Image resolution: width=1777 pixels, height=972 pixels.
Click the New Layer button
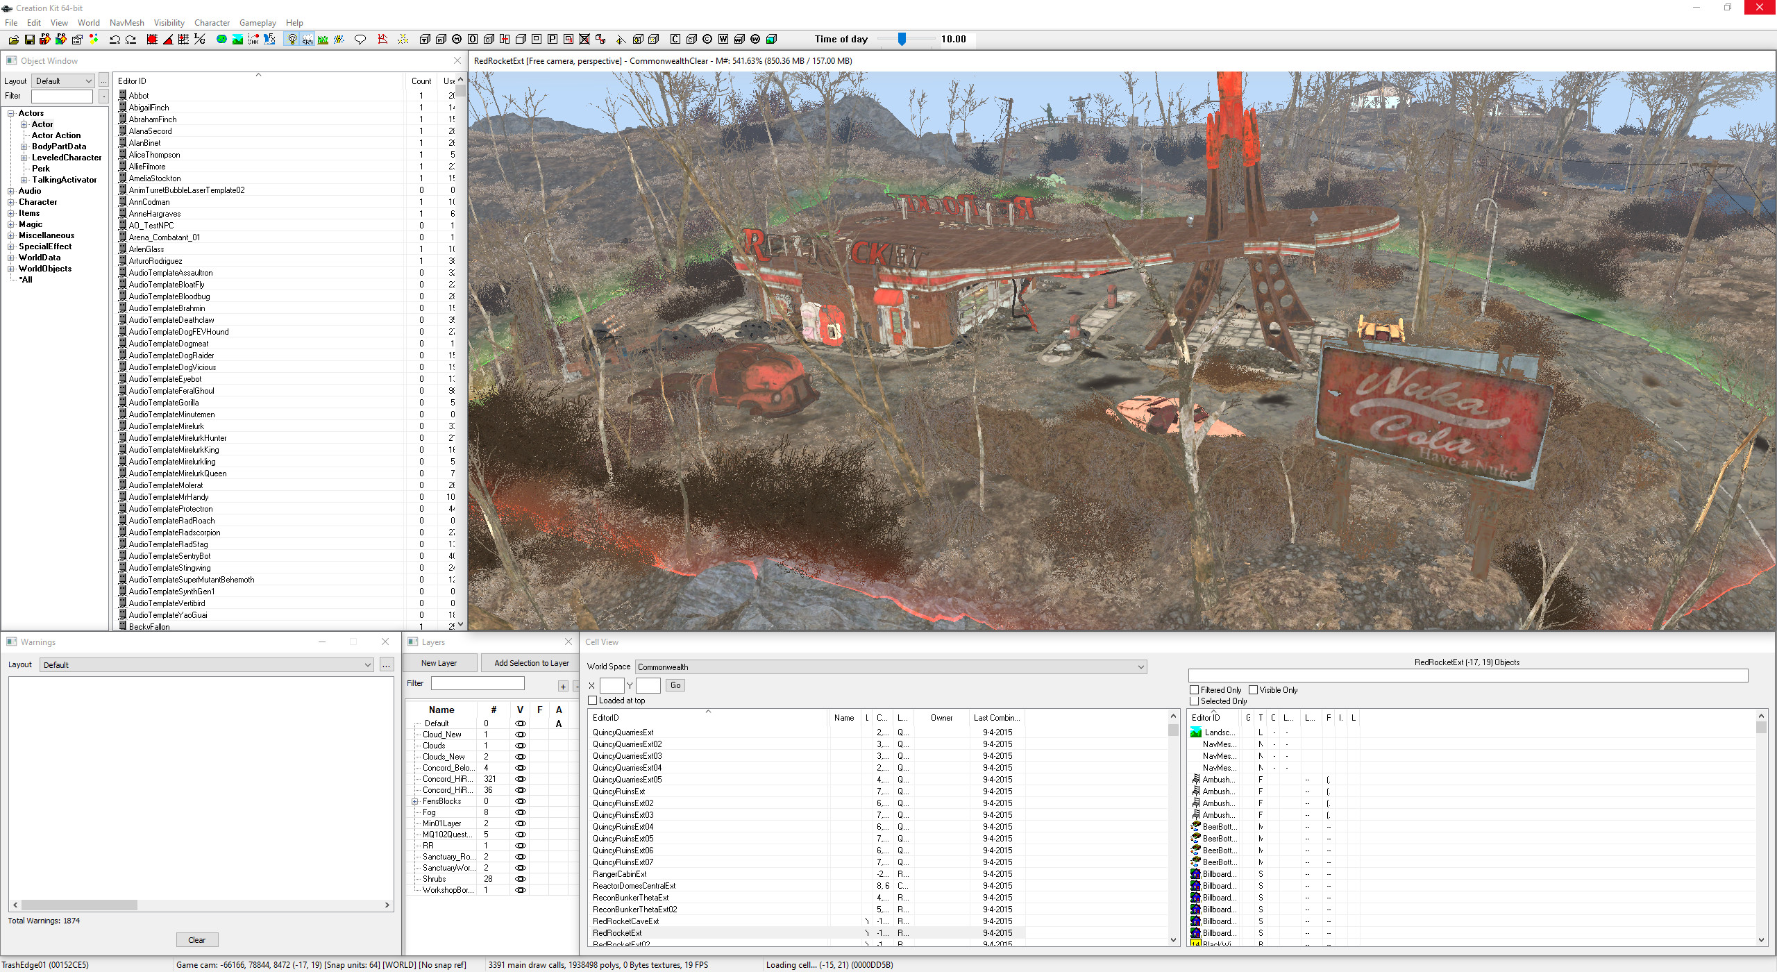click(x=439, y=662)
